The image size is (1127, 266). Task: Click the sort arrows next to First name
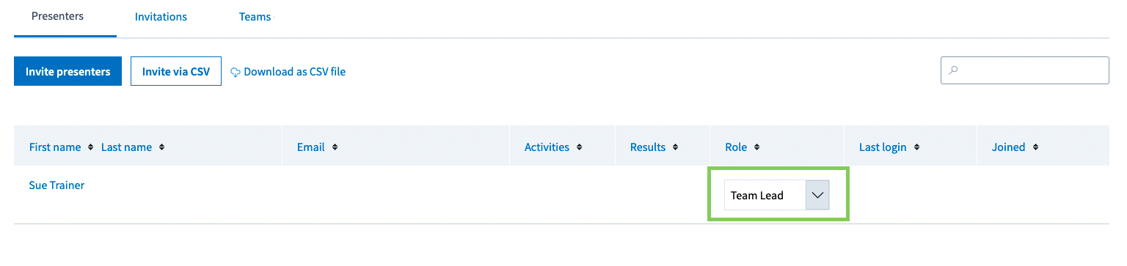click(91, 147)
